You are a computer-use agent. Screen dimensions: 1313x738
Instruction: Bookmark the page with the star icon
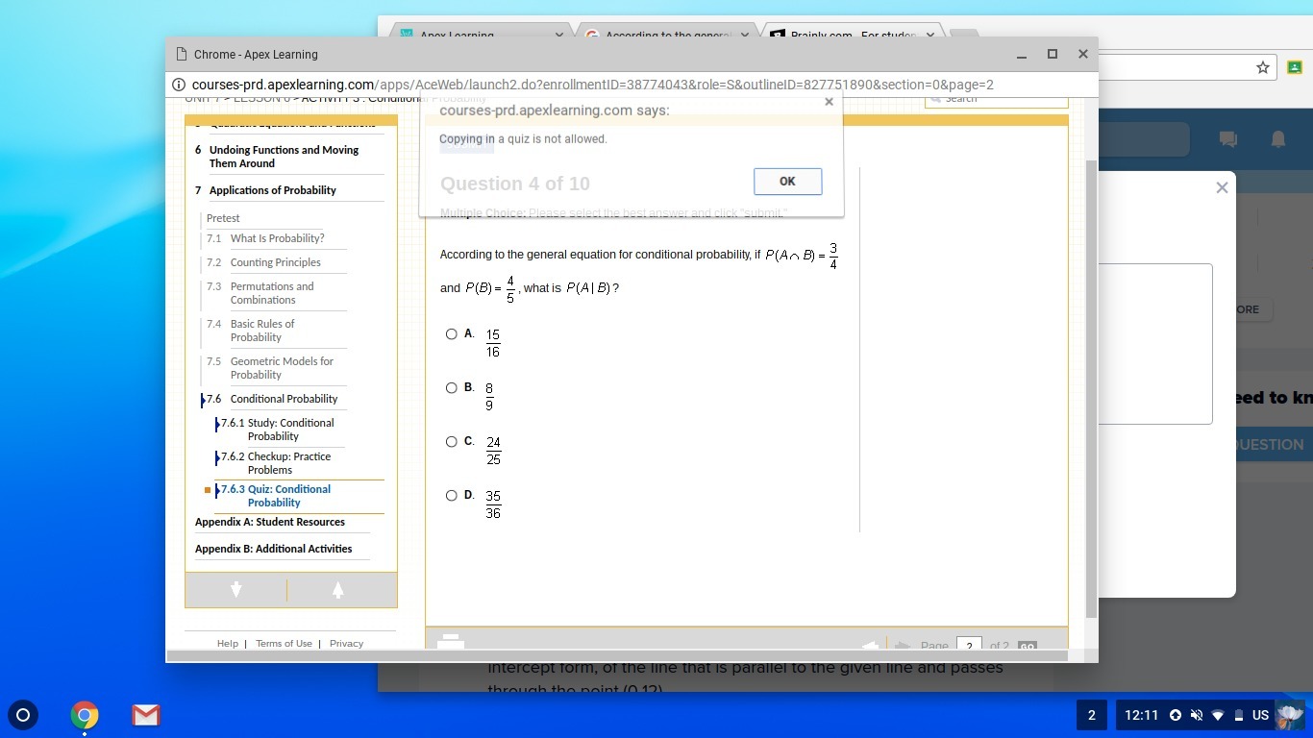pyautogui.click(x=1263, y=67)
